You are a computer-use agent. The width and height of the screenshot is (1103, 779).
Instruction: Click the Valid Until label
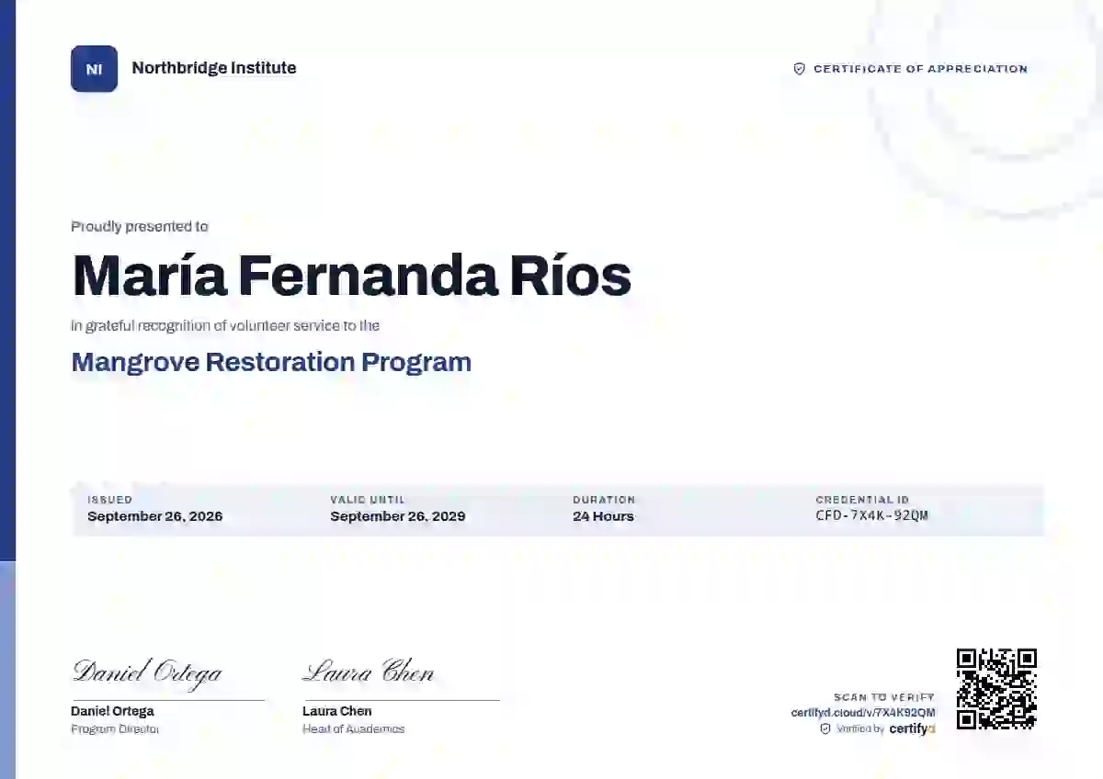point(368,500)
